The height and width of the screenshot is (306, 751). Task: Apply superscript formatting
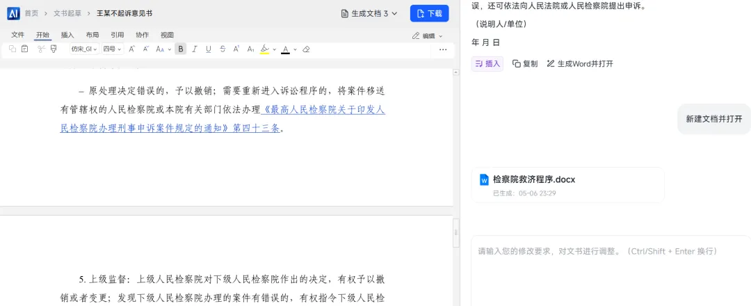tap(236, 49)
